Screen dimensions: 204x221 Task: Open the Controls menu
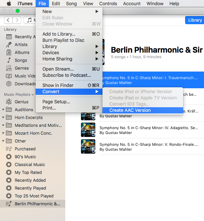108,4
